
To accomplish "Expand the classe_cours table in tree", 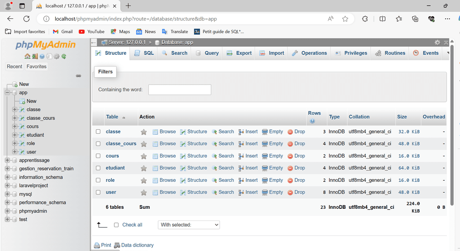I will point(14,118).
